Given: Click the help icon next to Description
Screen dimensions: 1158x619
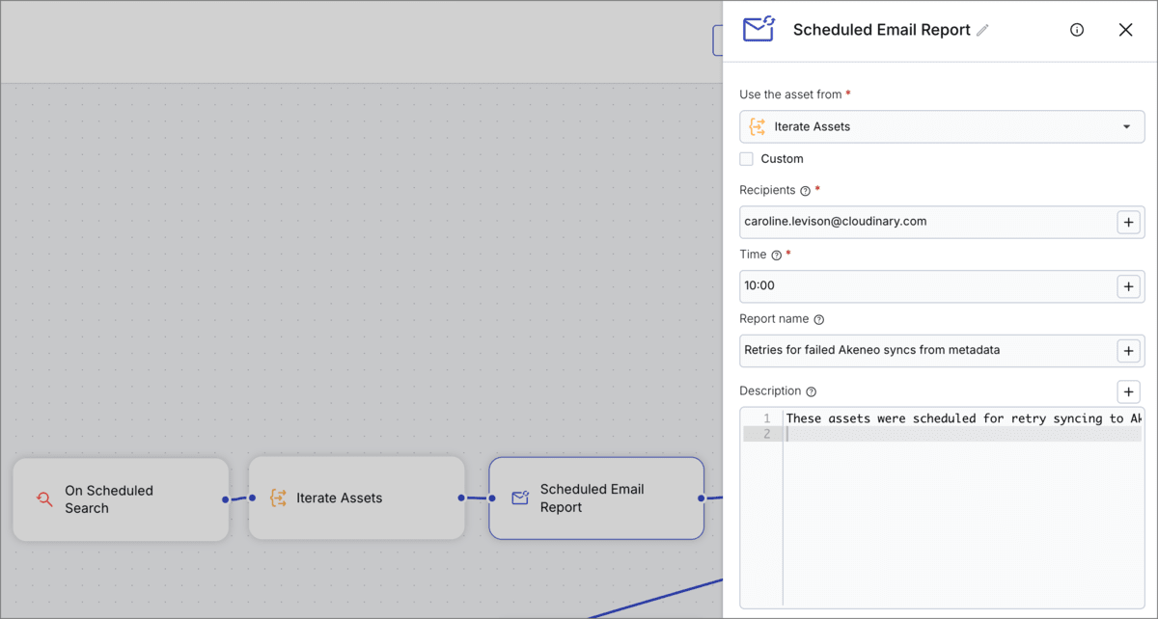Looking at the screenshot, I should click(811, 390).
